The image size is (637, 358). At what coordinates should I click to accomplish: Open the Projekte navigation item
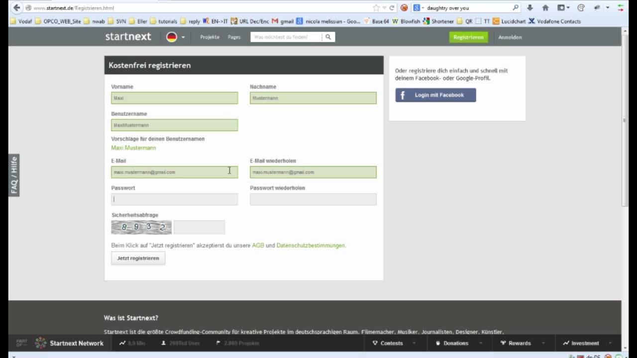(x=210, y=37)
